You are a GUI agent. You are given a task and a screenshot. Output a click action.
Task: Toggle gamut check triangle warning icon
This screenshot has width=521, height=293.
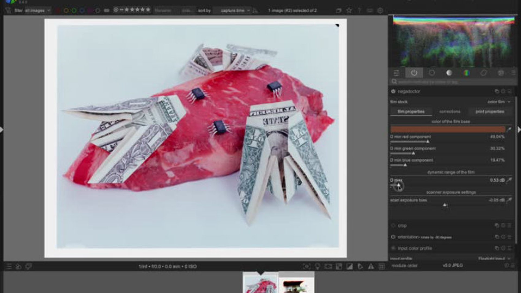pos(371,266)
